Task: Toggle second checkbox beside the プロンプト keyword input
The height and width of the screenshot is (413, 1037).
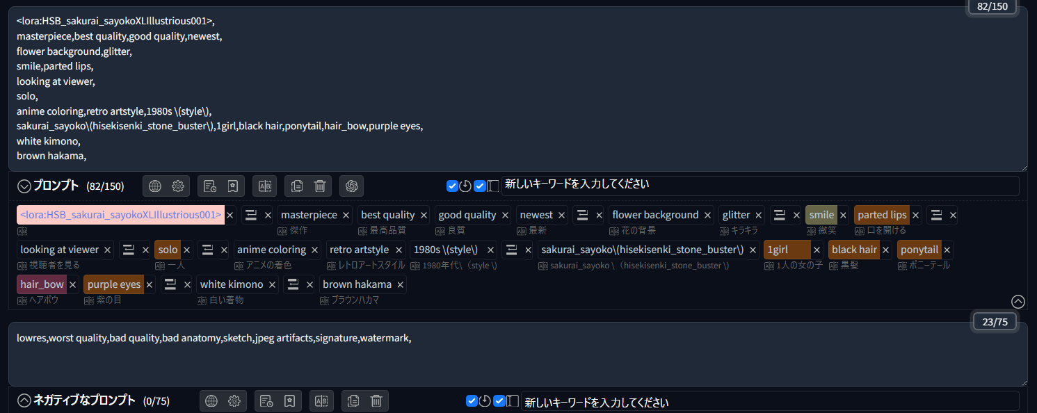Action: click(x=480, y=186)
